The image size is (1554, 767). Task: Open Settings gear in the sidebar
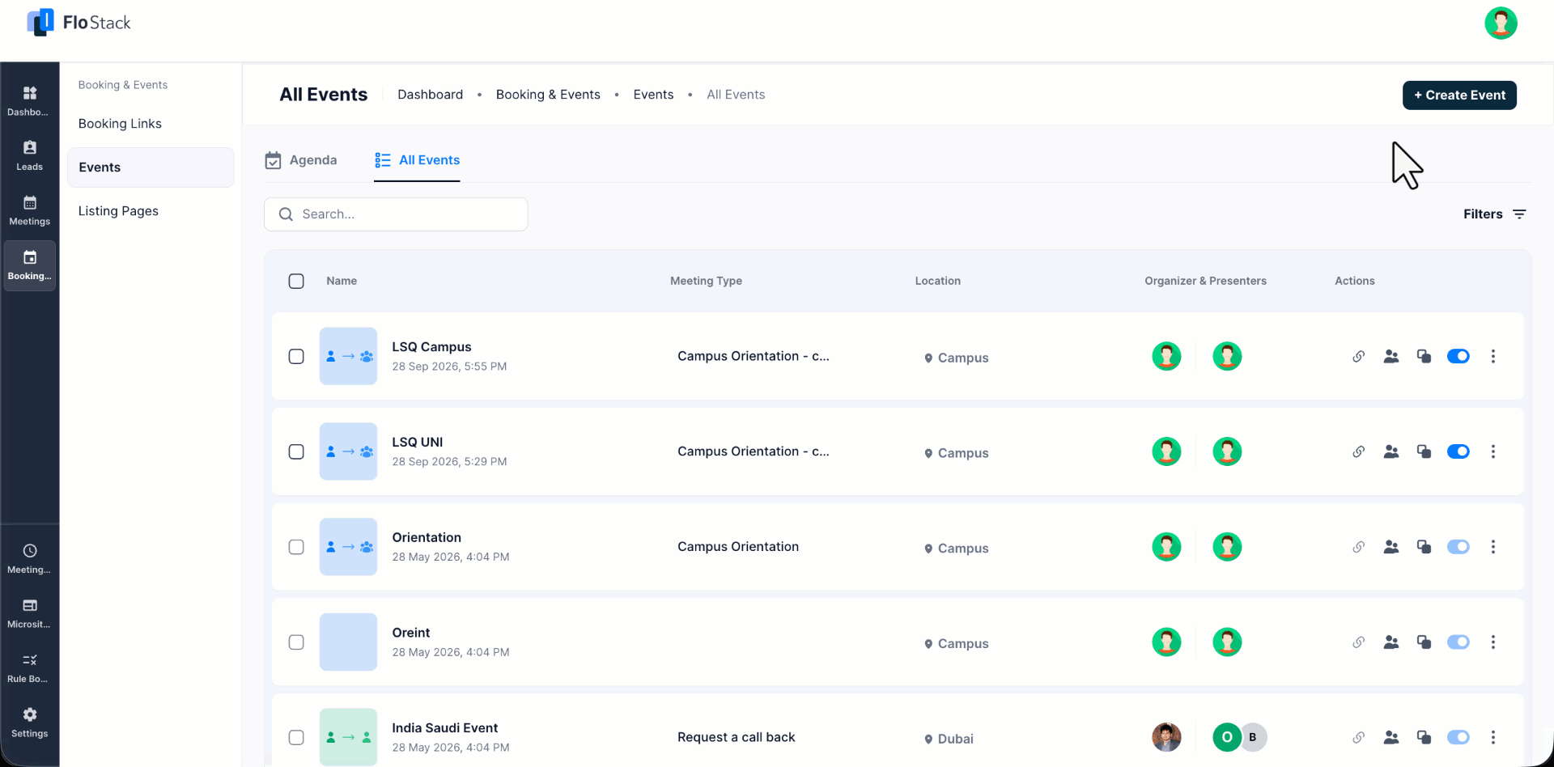(x=30, y=723)
